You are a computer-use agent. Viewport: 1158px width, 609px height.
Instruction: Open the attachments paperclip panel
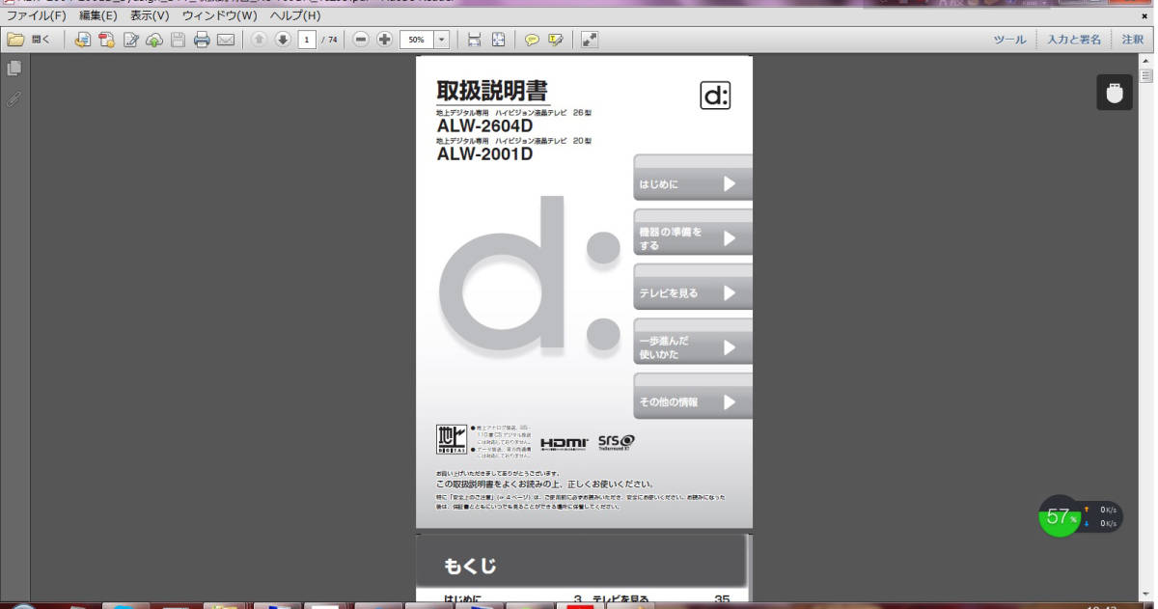click(14, 98)
